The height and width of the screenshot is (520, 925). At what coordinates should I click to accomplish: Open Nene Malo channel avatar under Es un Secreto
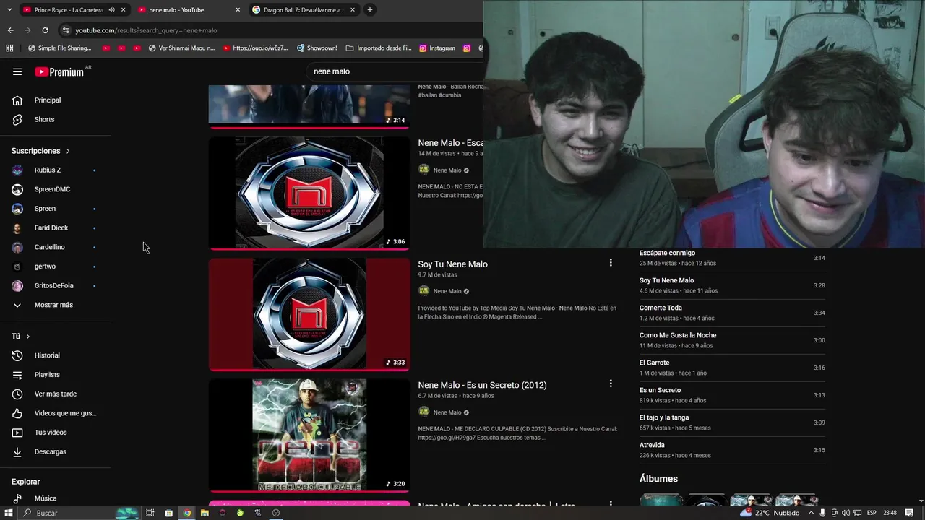[423, 412]
